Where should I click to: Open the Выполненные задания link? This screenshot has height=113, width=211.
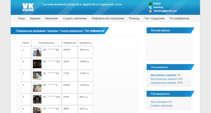click(x=164, y=79)
